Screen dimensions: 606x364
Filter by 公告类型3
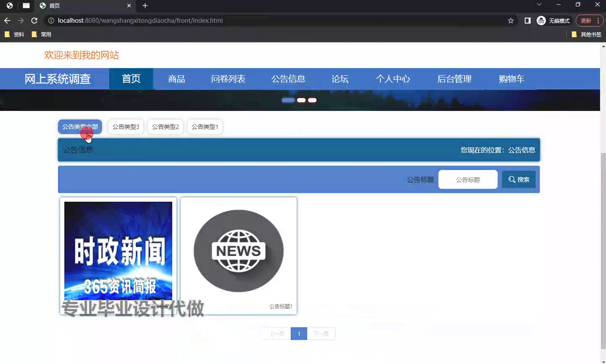point(126,127)
